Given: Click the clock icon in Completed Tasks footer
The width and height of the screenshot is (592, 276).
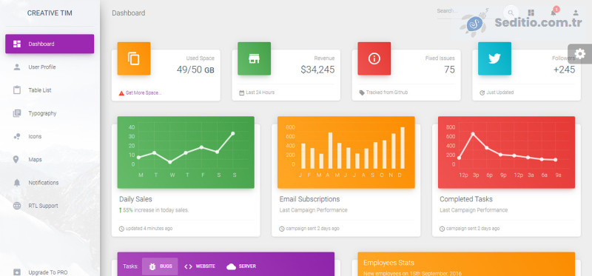Looking at the screenshot, I should (x=442, y=229).
